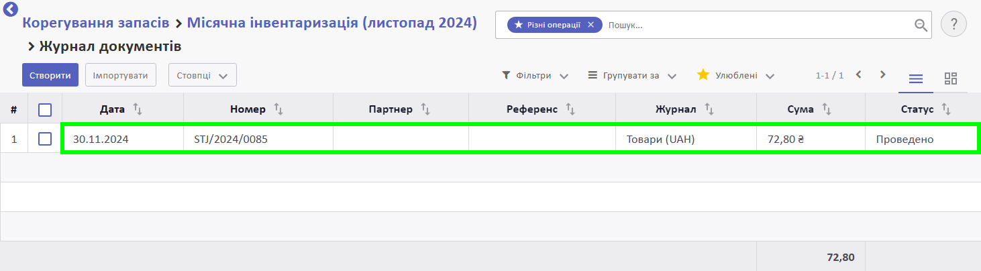Focus the Пошук search field
Viewport: 981px width, 271px height.
tap(758, 25)
